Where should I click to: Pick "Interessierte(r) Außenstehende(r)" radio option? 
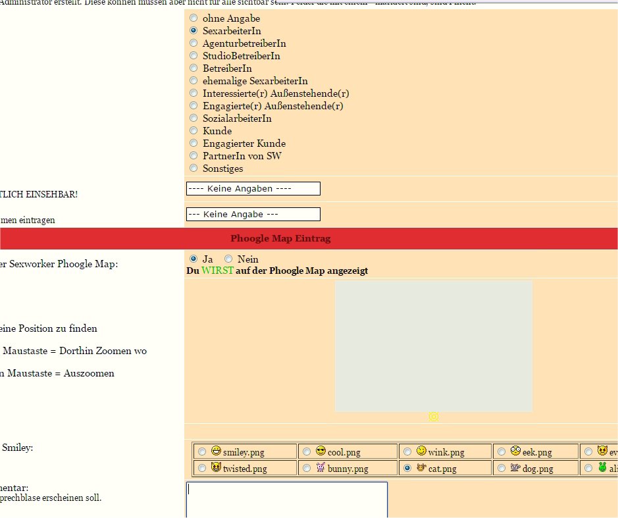pyautogui.click(x=193, y=93)
